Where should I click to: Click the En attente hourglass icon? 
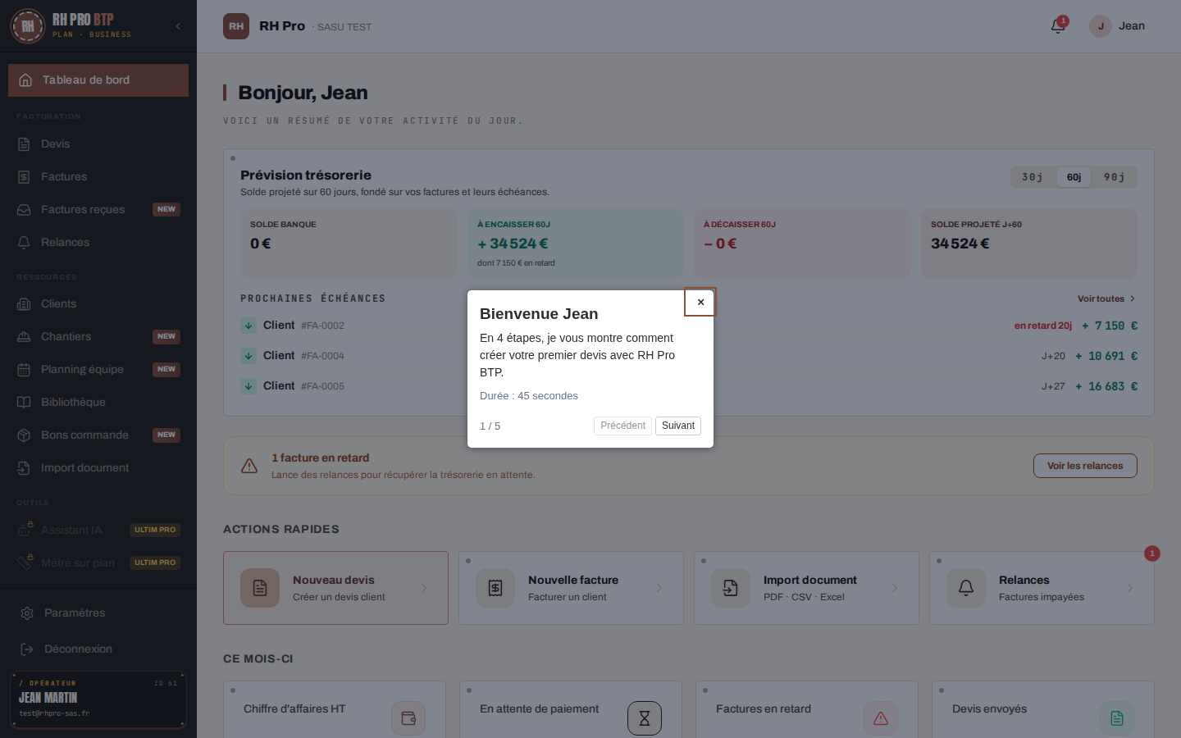(x=645, y=718)
